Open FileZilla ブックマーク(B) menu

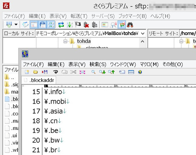[x=133, y=16]
